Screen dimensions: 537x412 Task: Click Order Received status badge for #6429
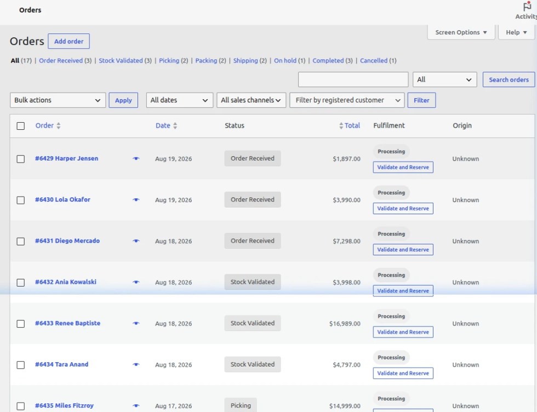point(253,158)
